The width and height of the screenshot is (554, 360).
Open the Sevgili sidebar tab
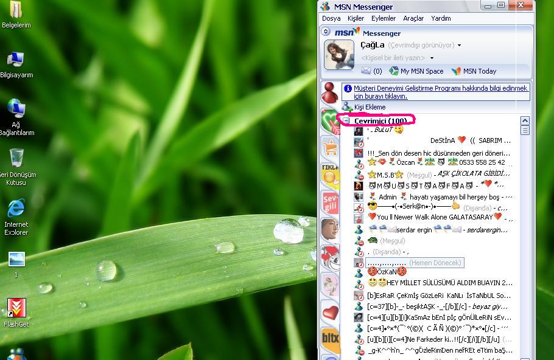[329, 203]
